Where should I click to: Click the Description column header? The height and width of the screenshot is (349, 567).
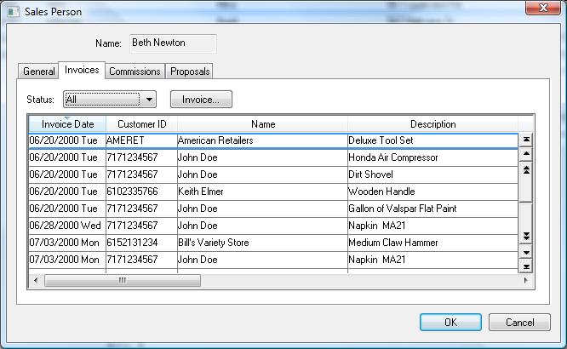432,124
